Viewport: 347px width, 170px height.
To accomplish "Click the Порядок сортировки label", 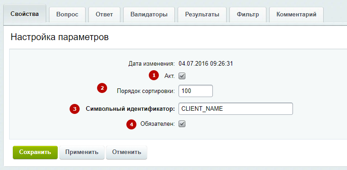I will point(146,91).
